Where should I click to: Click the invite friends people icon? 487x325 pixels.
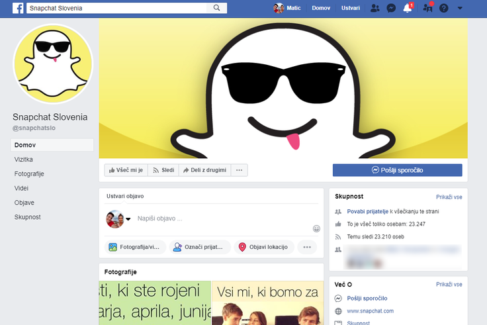(x=338, y=212)
